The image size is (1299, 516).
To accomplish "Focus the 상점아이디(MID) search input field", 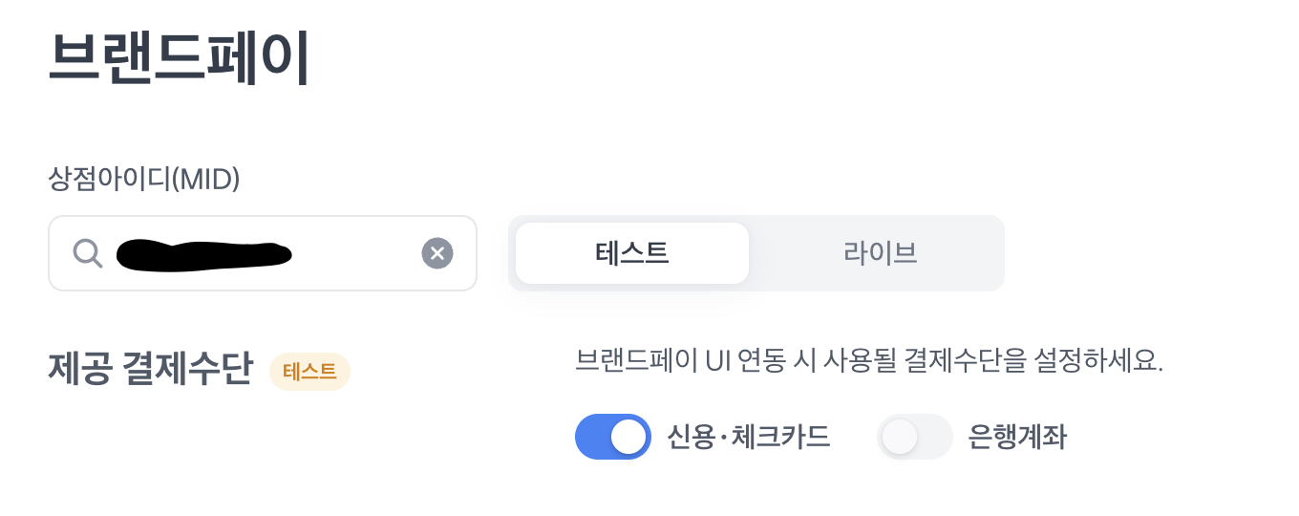I will pyautogui.click(x=263, y=253).
